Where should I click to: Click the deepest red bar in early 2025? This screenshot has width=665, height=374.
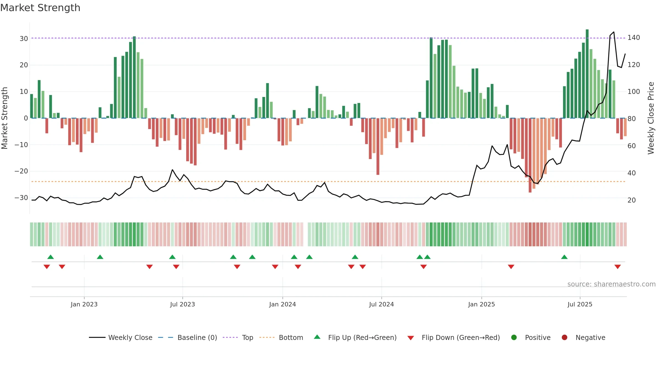530,155
